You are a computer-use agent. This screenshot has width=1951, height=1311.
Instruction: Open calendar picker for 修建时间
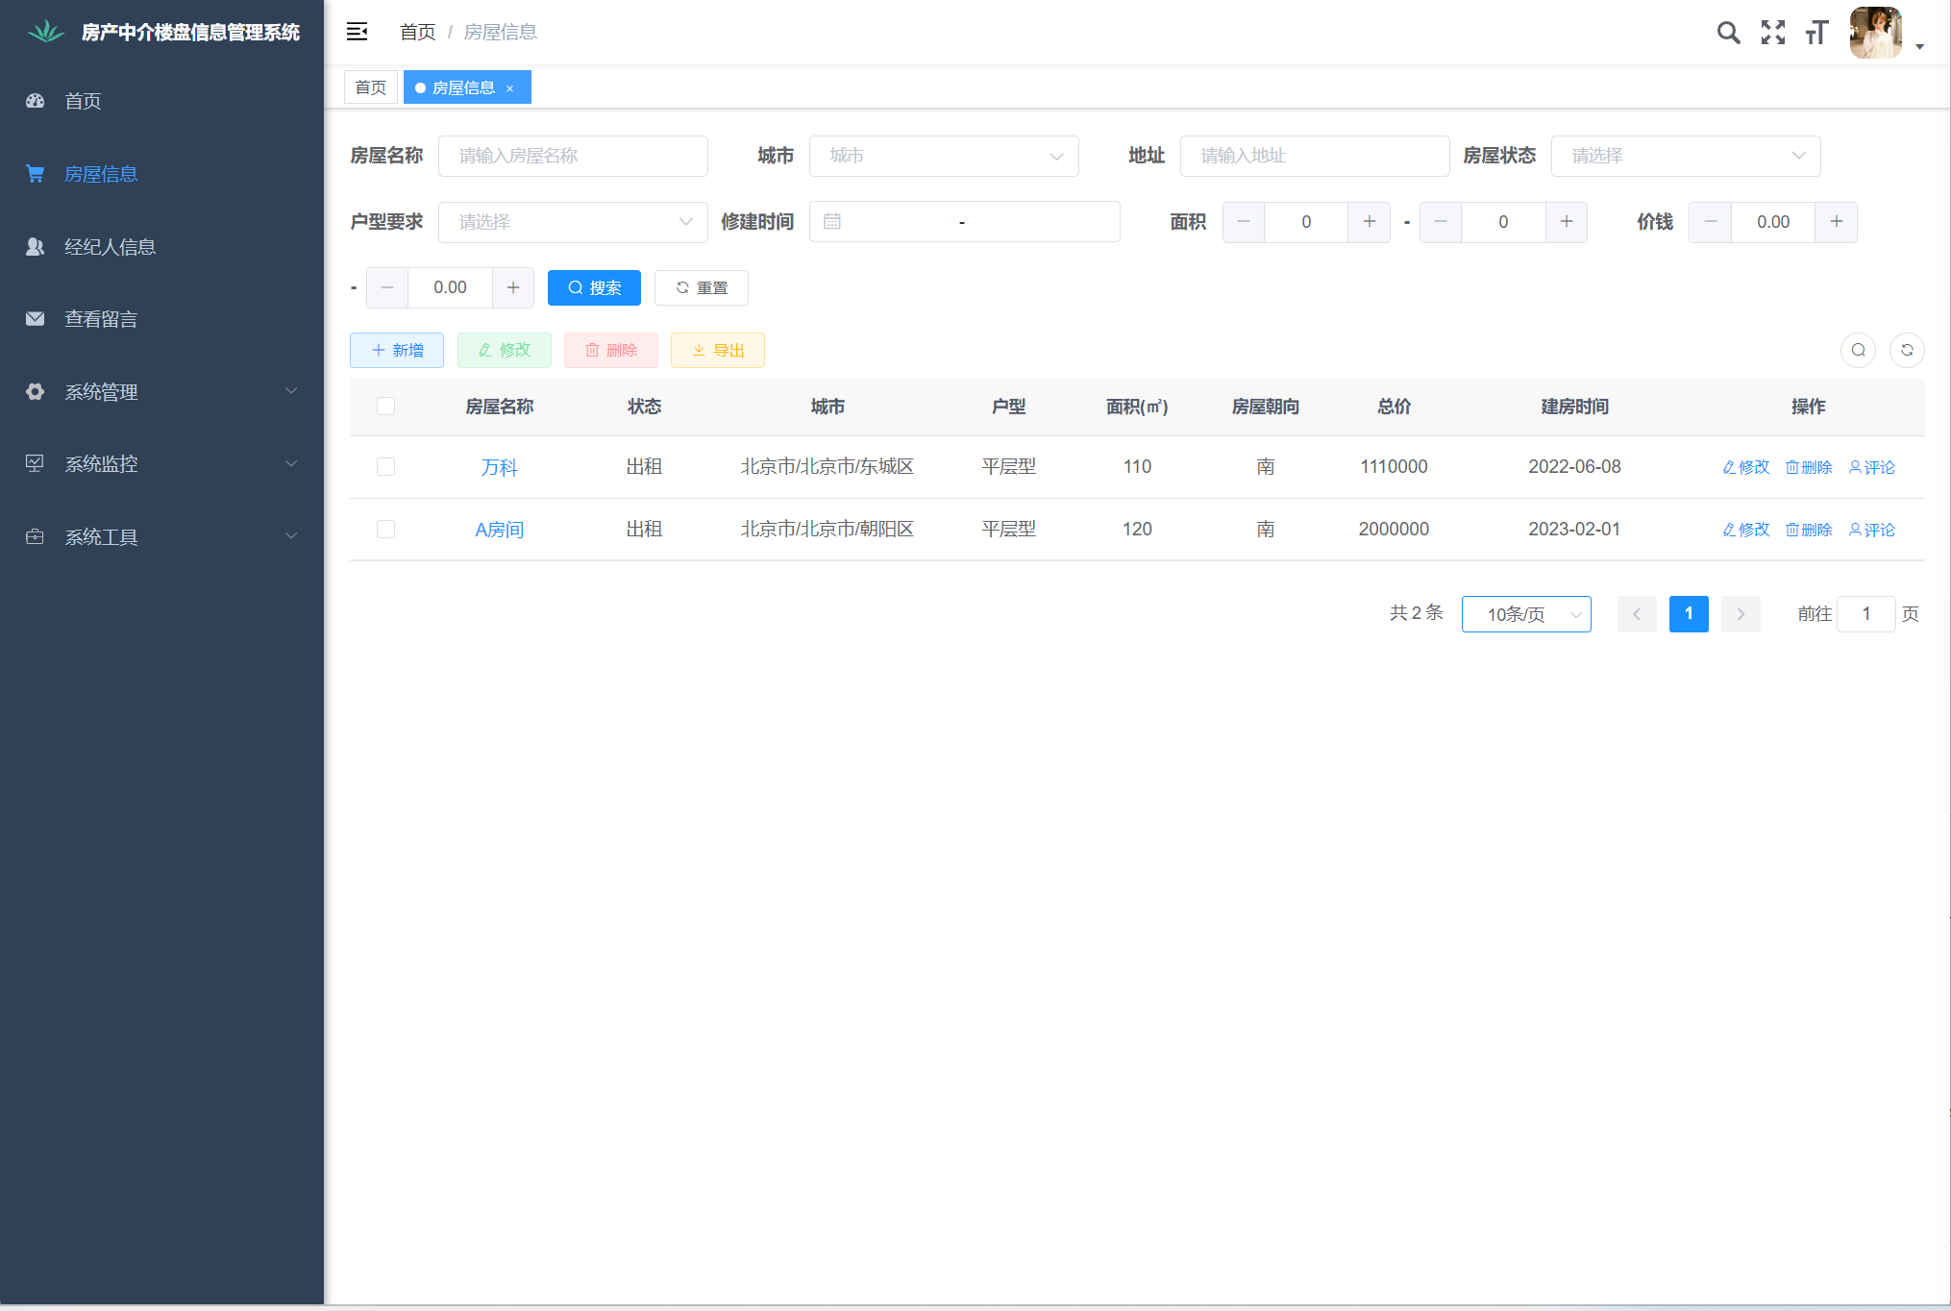coord(832,222)
